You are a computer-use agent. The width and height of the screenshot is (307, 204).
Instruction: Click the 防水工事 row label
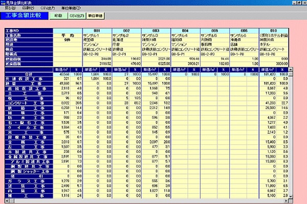coord(29,118)
